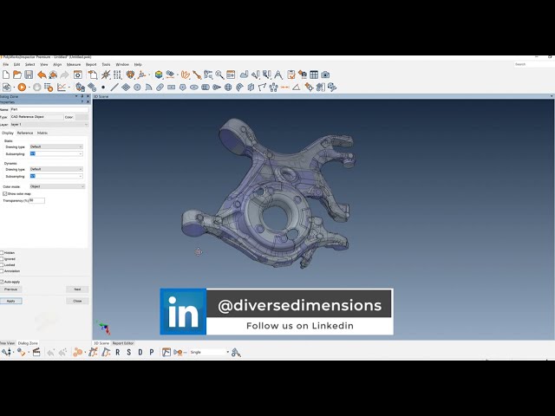Screen dimensions: 555x416
Task: Click the Previous button
Action: click(x=11, y=289)
